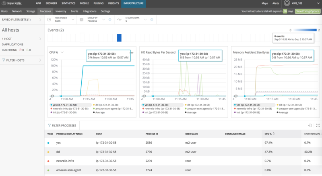Viewport: 322px width, 176px height.
Task: Open the Settings tab
Action: (105, 11)
